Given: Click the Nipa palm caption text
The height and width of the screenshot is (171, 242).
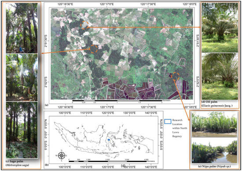Looking at the screenshot, I should coord(214,166).
